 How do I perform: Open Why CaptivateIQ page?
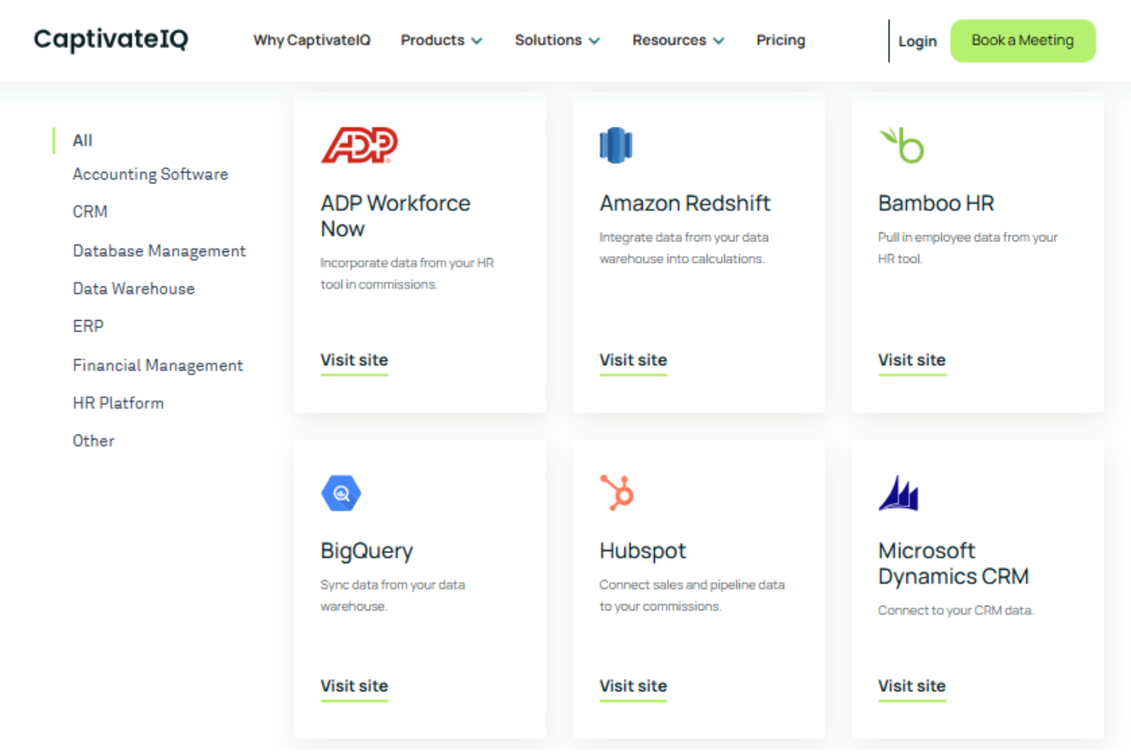pyautogui.click(x=312, y=40)
